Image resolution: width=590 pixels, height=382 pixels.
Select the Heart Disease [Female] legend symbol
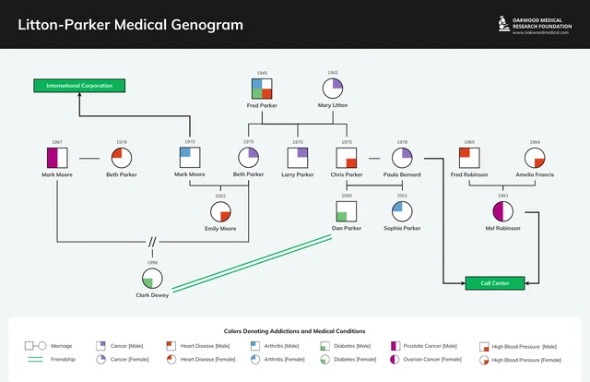(171, 360)
